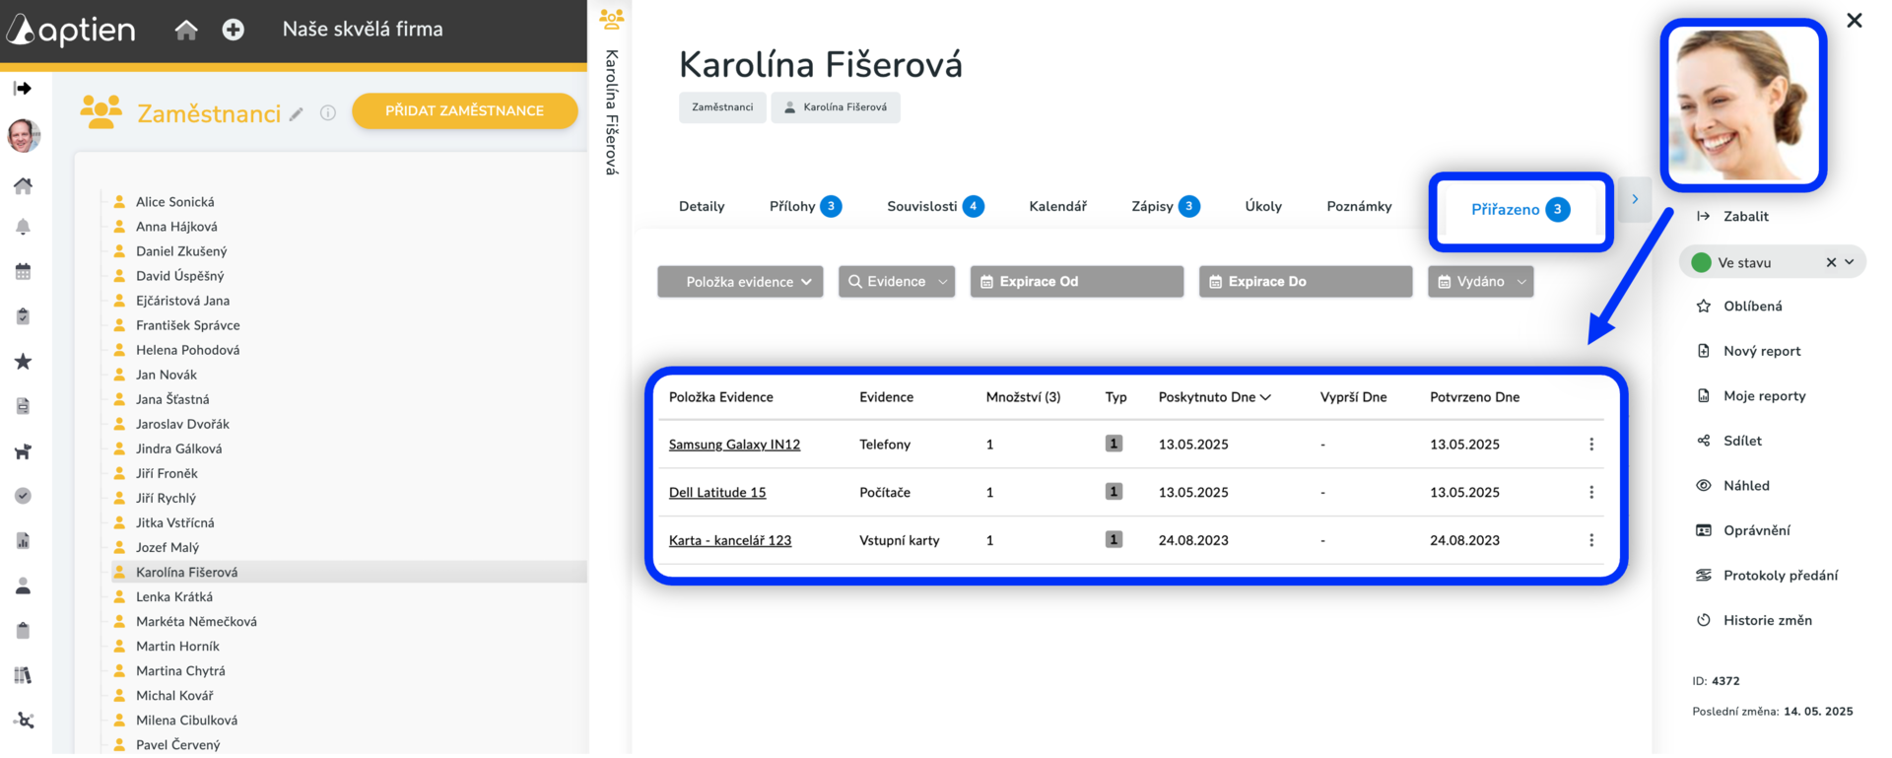1892x758 pixels.
Task: Switch to the Kalendář tab
Action: pos(1057,206)
